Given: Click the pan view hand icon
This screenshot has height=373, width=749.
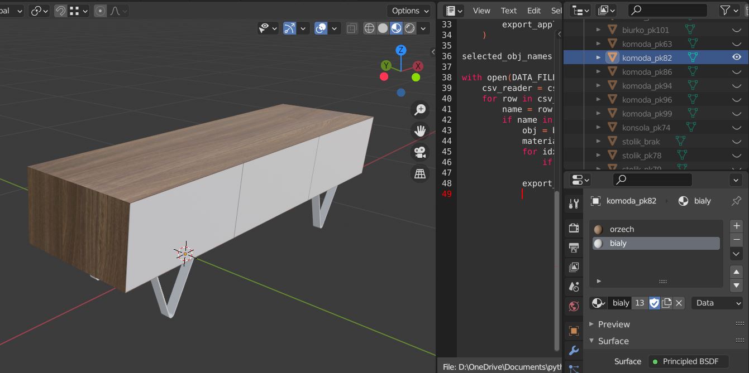Looking at the screenshot, I should [x=420, y=131].
